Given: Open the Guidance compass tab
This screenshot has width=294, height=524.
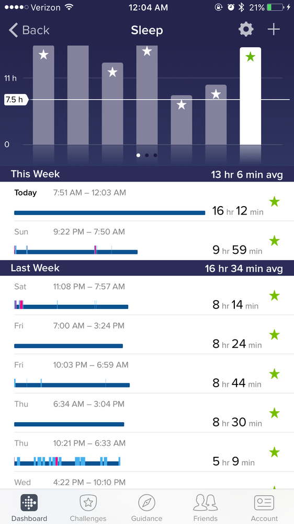Looking at the screenshot, I should click(146, 507).
